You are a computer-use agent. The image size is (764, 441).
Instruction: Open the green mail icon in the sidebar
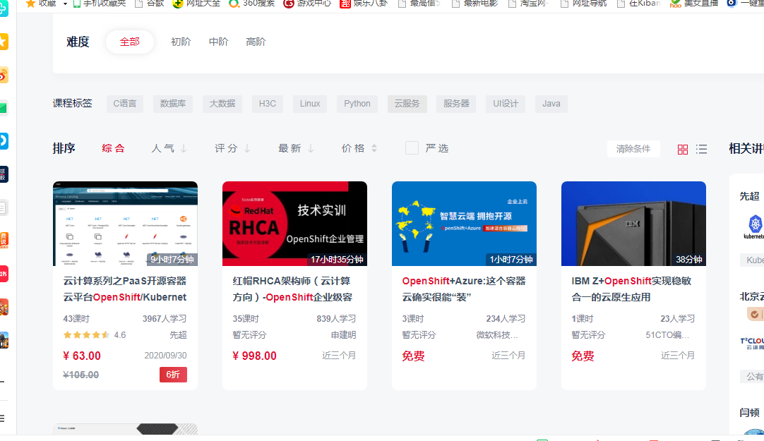[4, 107]
